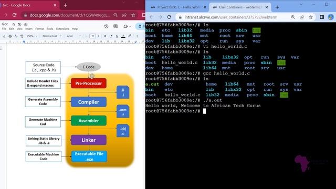Select the blue Compiler box in diagram
Image resolution: width=336 pixels, height=189 pixels.
(89, 102)
